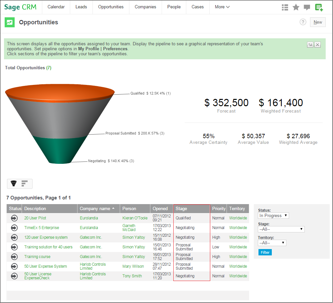Open the 20 User Pilot opportunity

point(35,218)
